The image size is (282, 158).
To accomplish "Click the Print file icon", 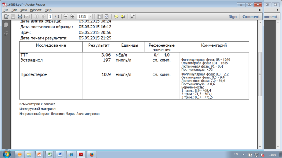I will pyautogui.click(x=20, y=16).
